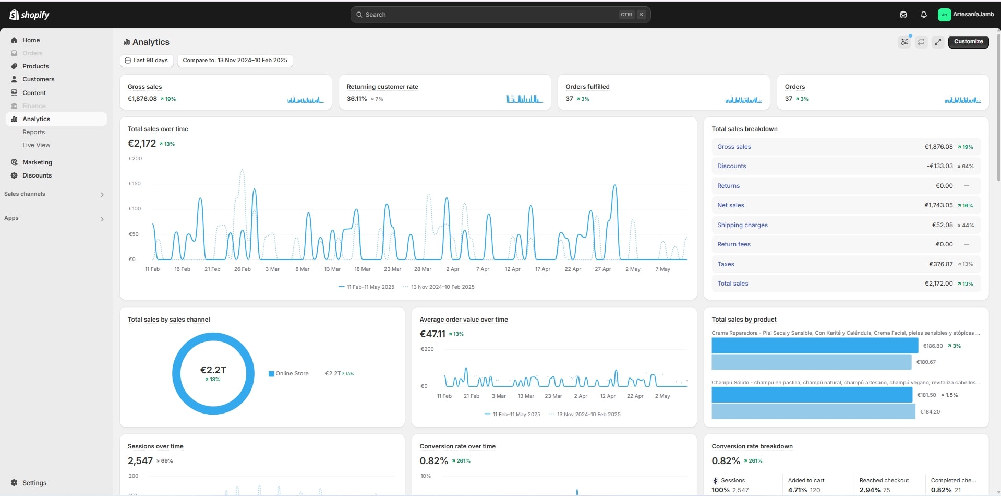Go to Reports in the sidebar
Viewport: 1001px width, 496px height.
[33, 132]
